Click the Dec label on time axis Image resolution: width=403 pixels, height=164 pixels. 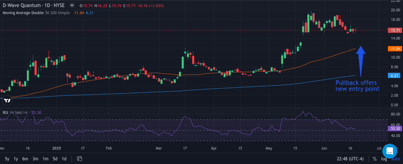(2, 148)
